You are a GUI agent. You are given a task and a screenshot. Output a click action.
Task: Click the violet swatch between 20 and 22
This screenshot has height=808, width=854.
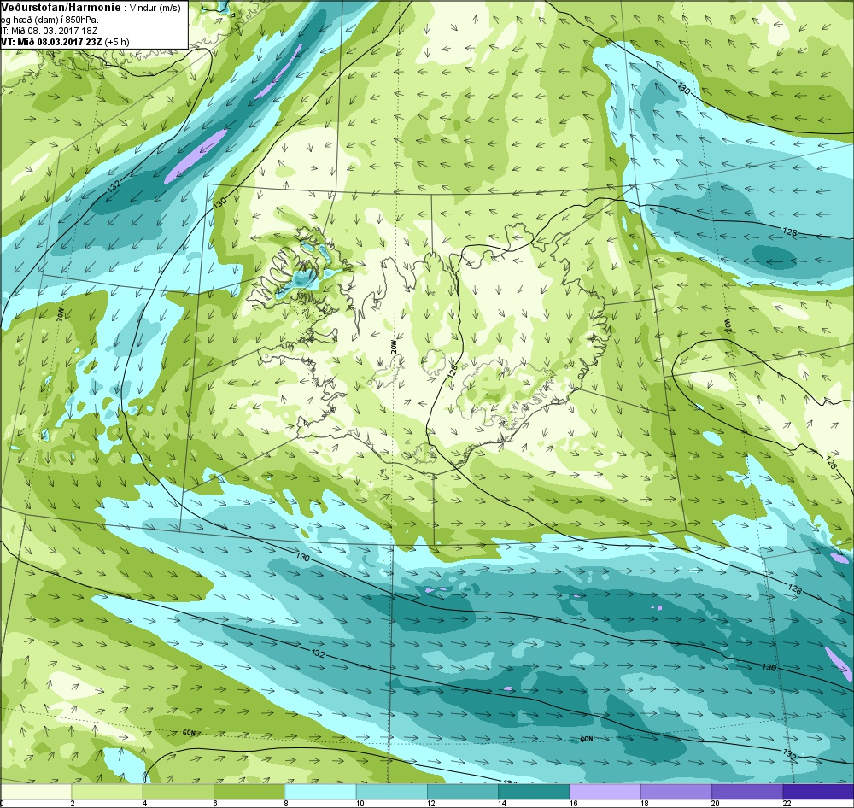[746, 791]
